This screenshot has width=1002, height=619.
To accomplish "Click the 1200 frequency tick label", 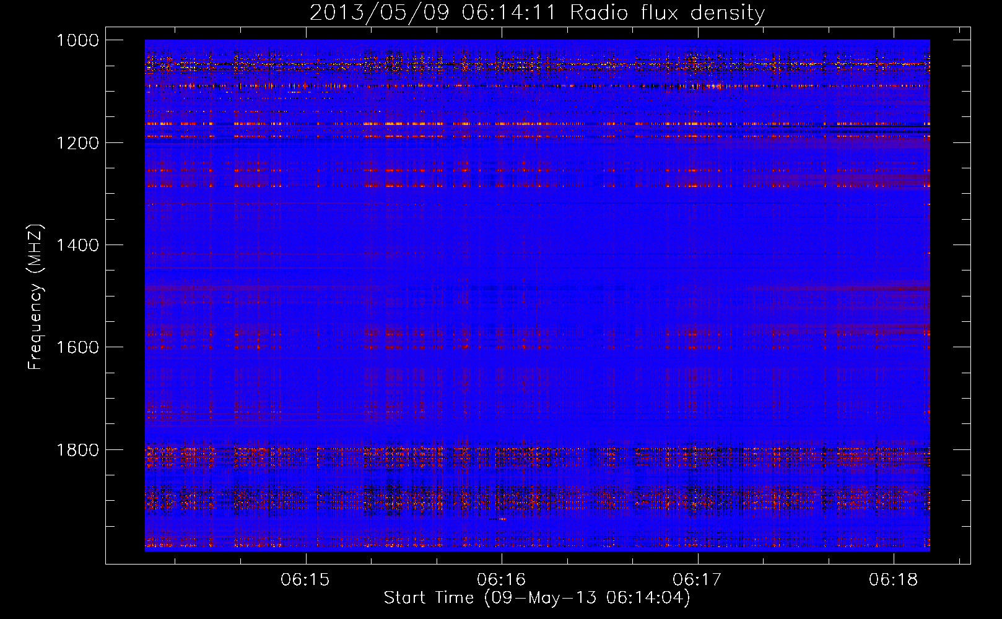I will (x=77, y=143).
